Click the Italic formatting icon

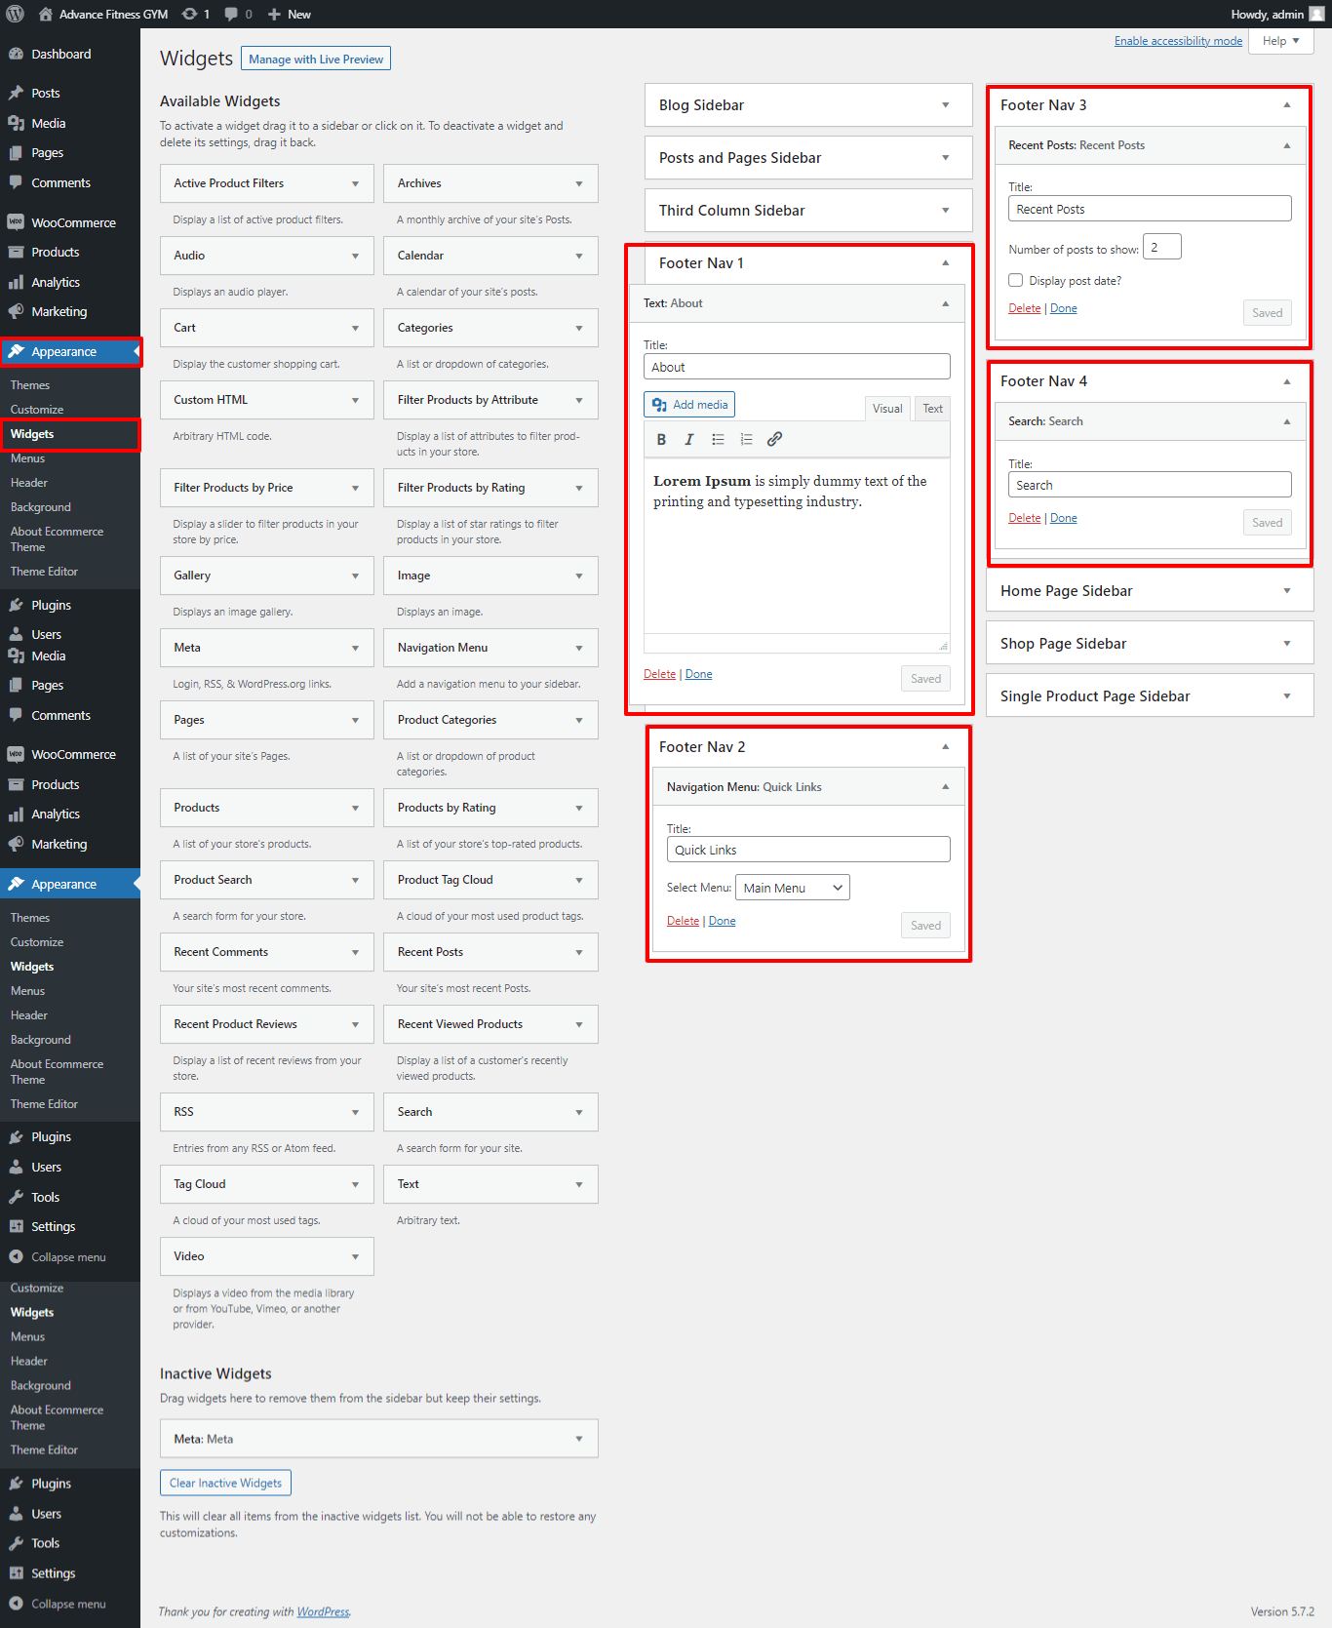tap(689, 440)
